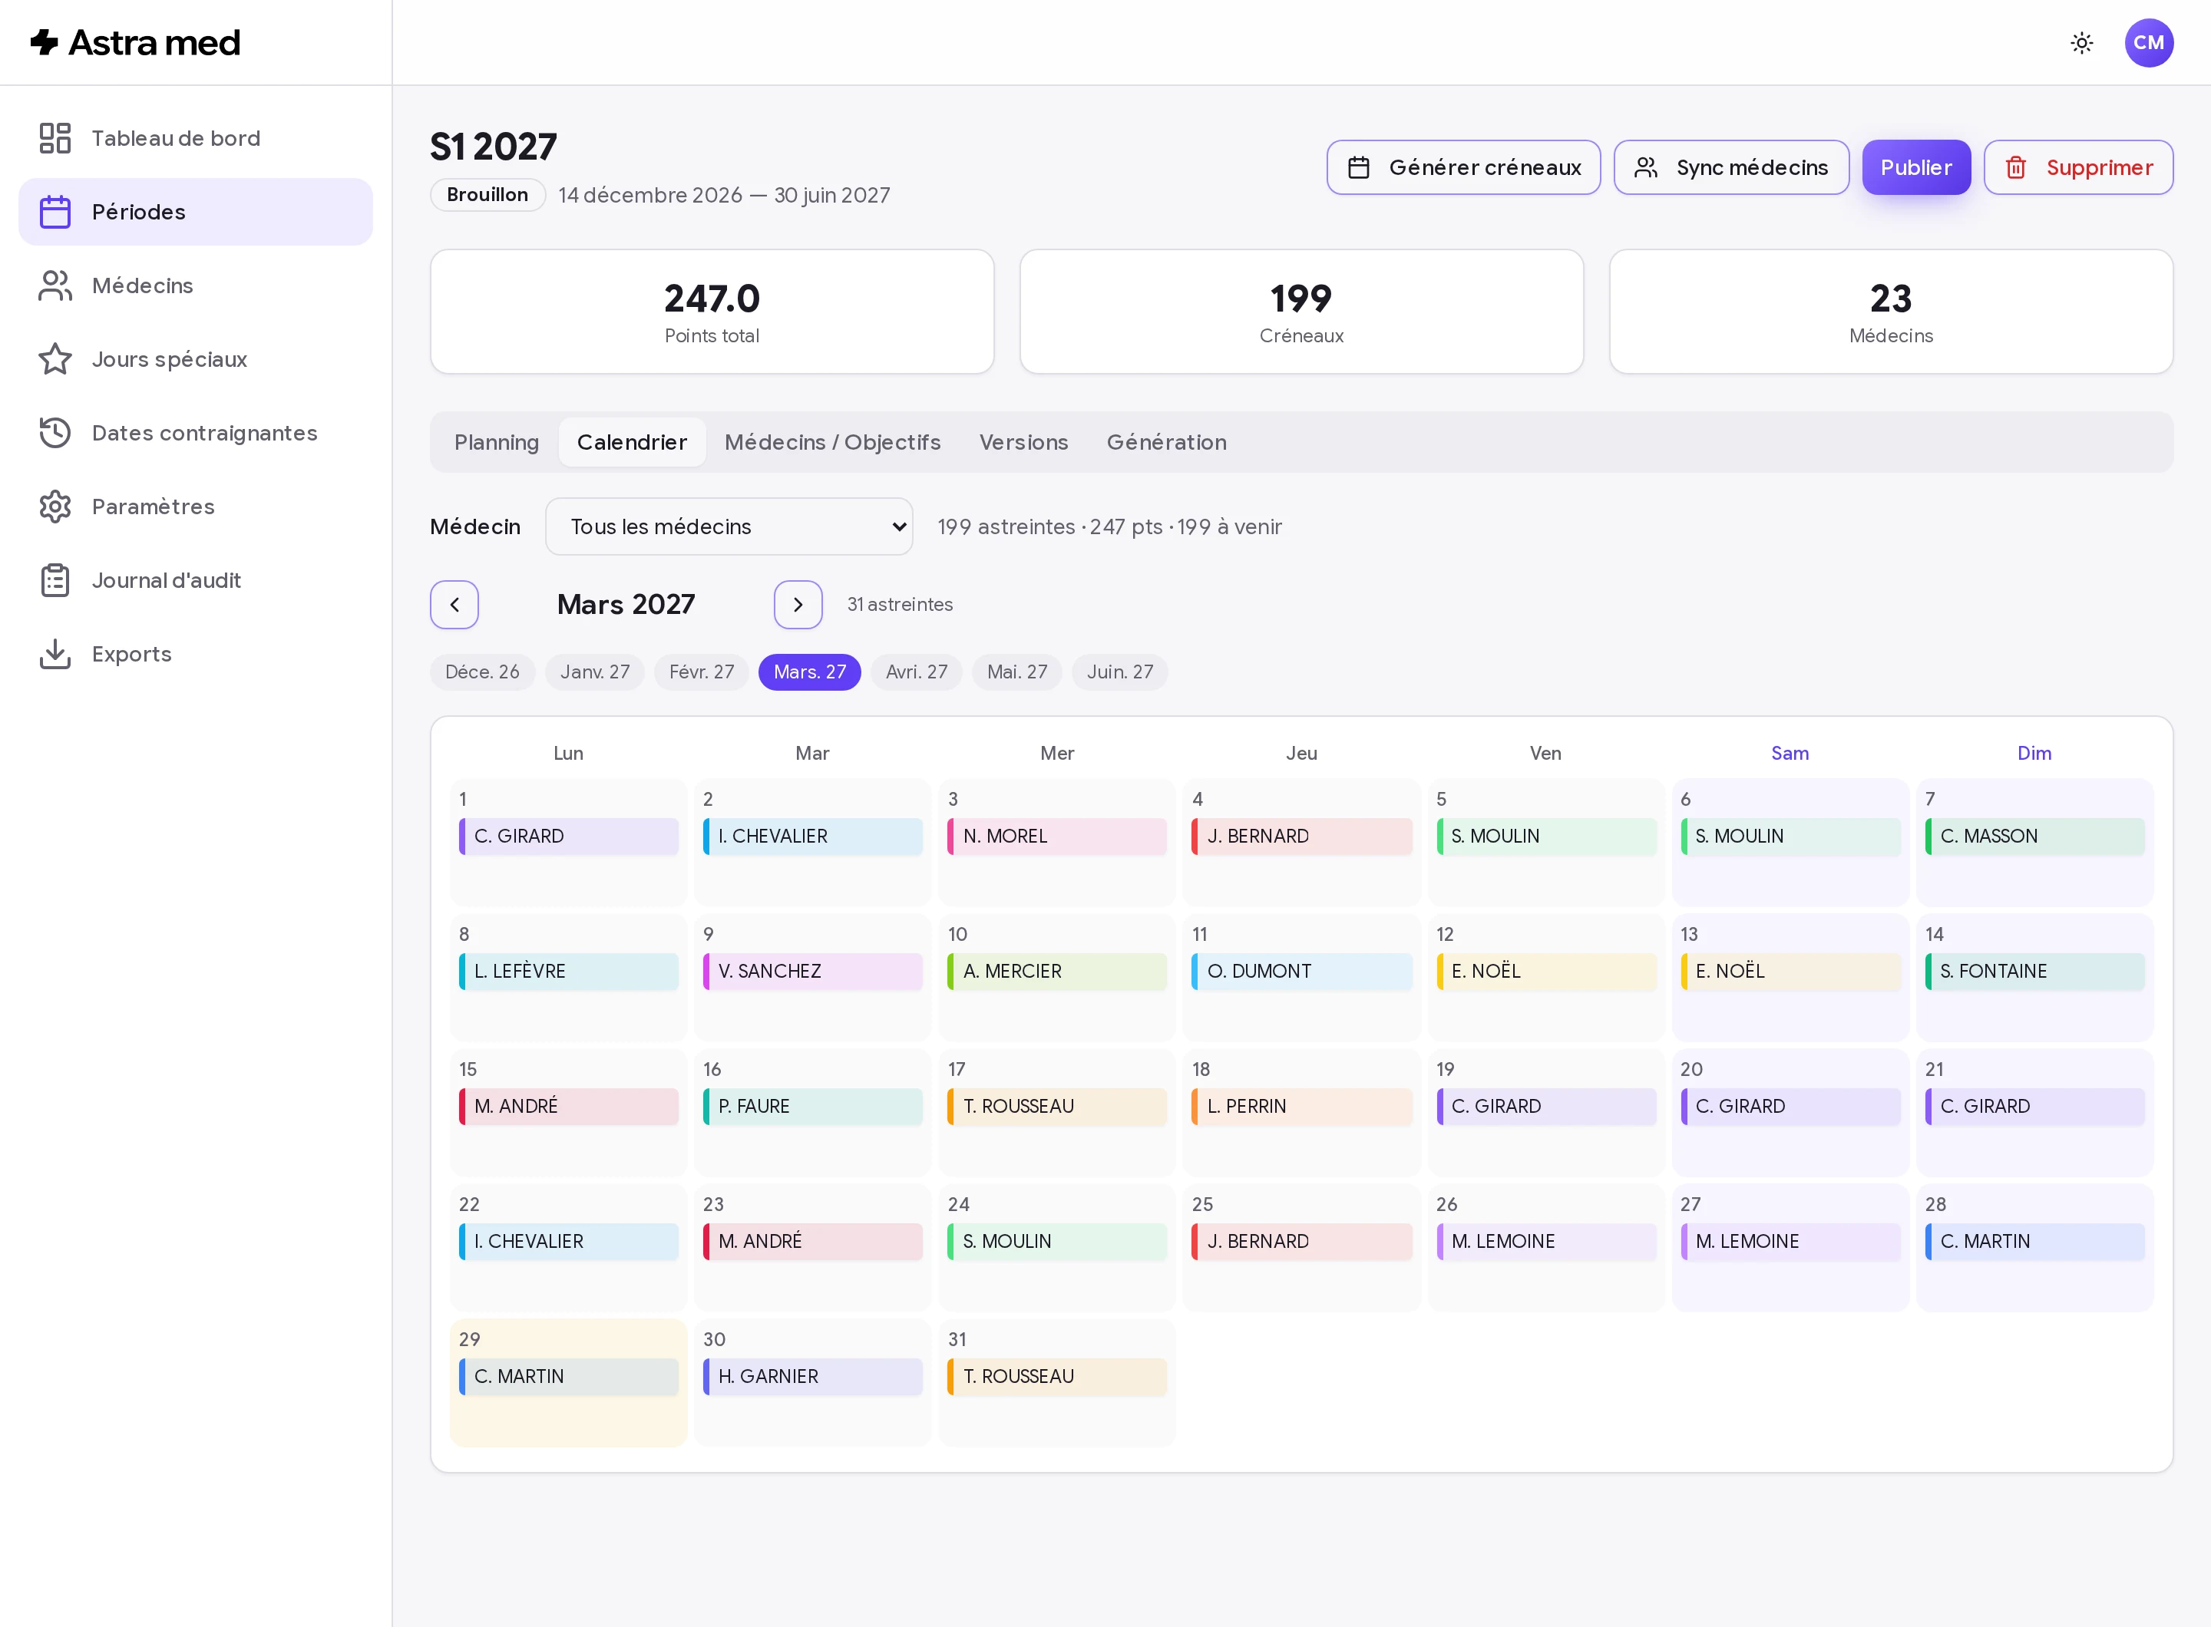Switch to the Planning tab
Viewport: 2211px width, 1627px height.
(497, 442)
